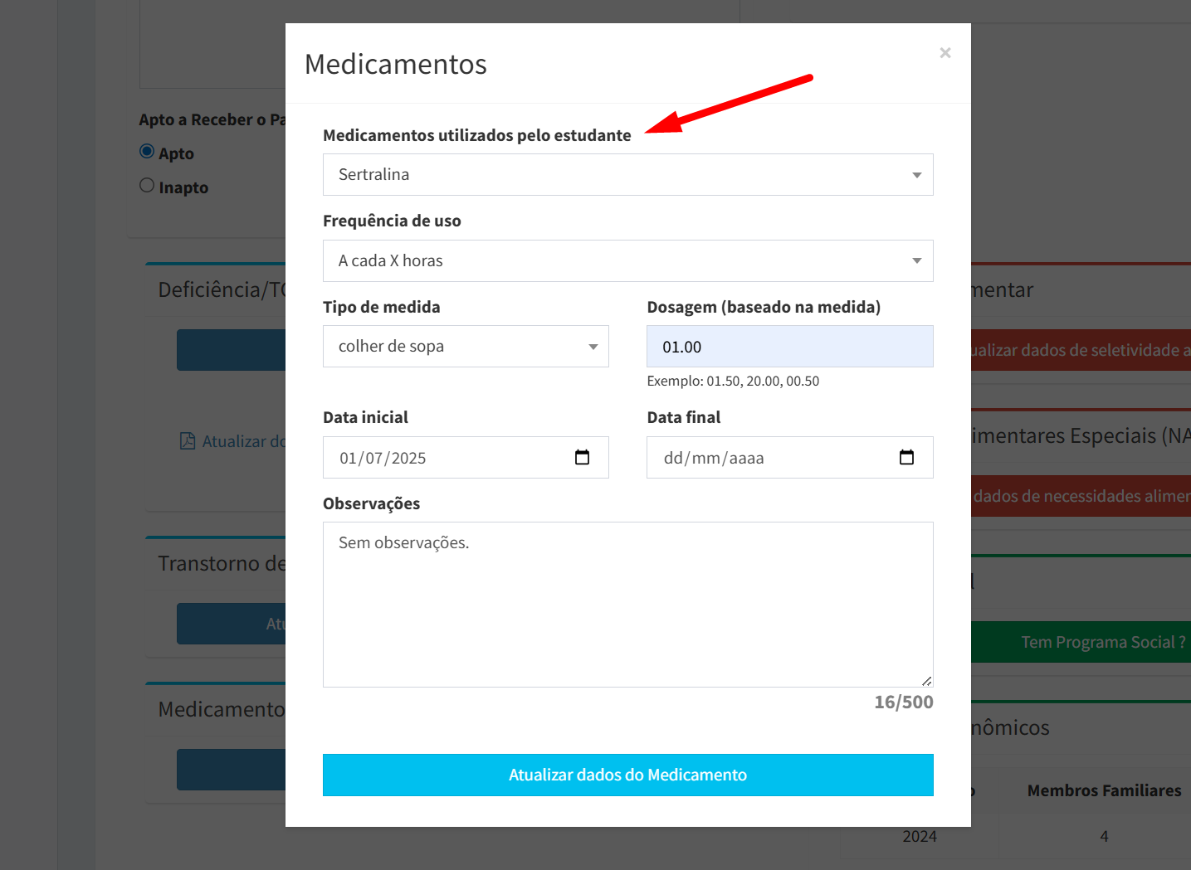The height and width of the screenshot is (870, 1191).
Task: Click the Observações text area
Action: [x=627, y=605]
